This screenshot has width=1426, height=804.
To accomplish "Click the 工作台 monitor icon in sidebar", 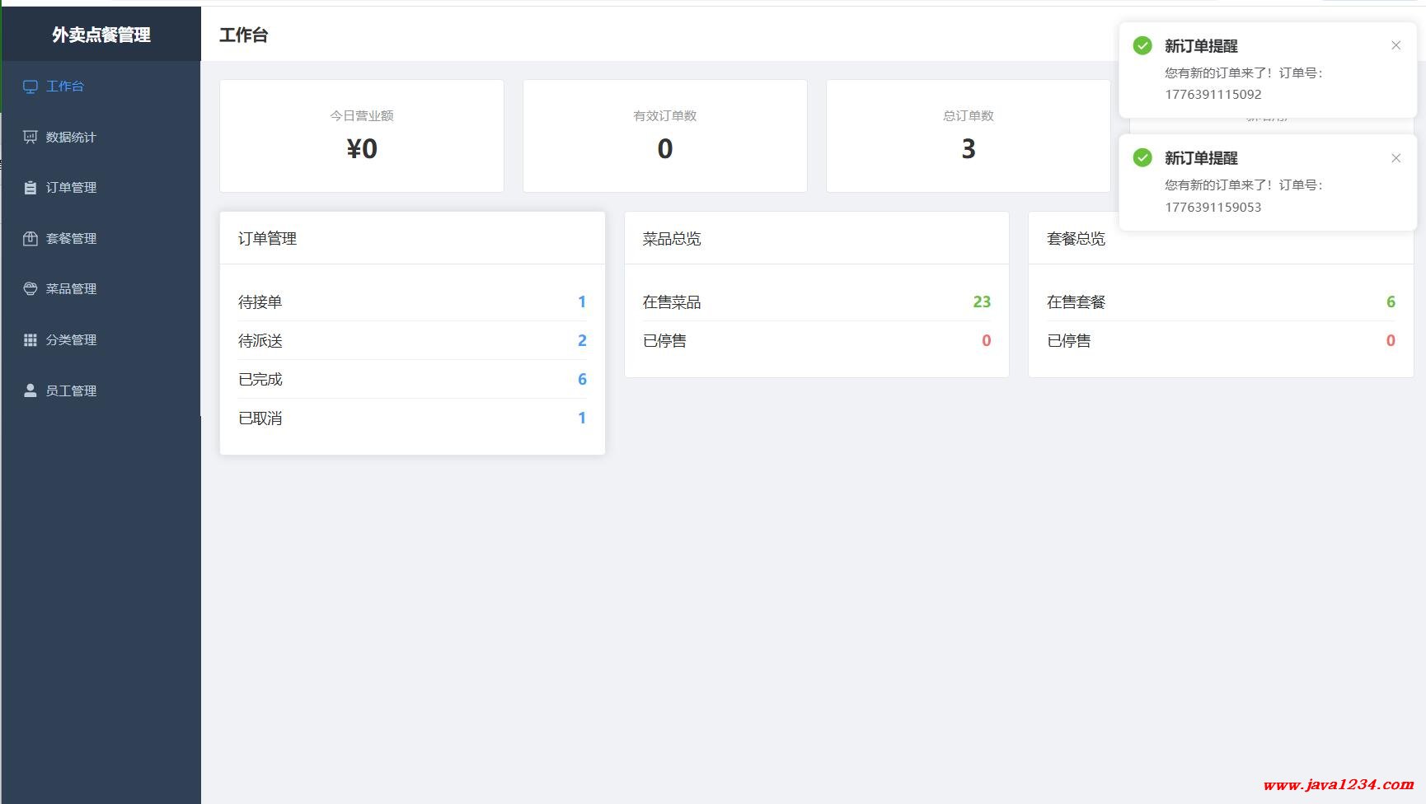I will pyautogui.click(x=30, y=86).
